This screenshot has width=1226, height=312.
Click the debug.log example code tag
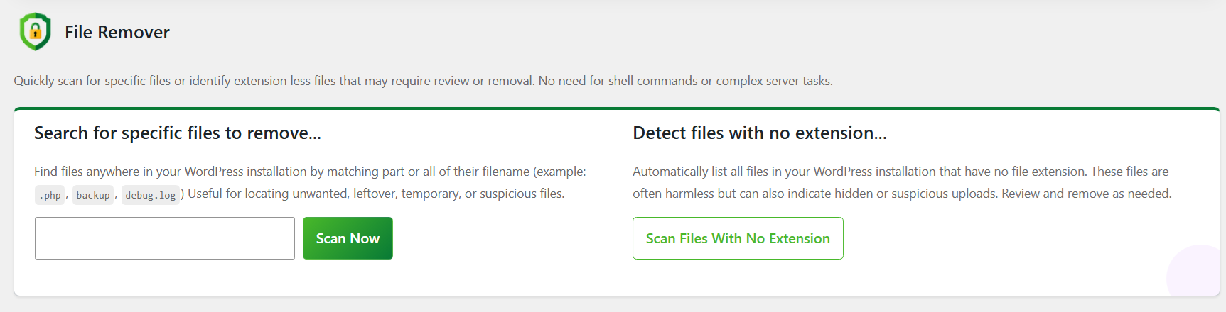click(x=151, y=195)
